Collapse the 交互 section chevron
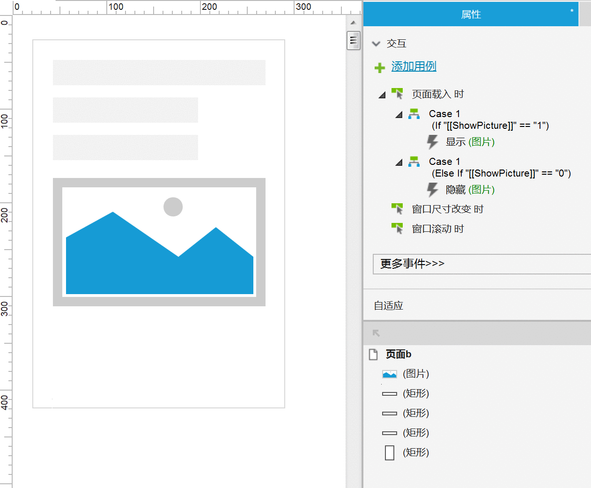591x488 pixels. click(x=376, y=44)
